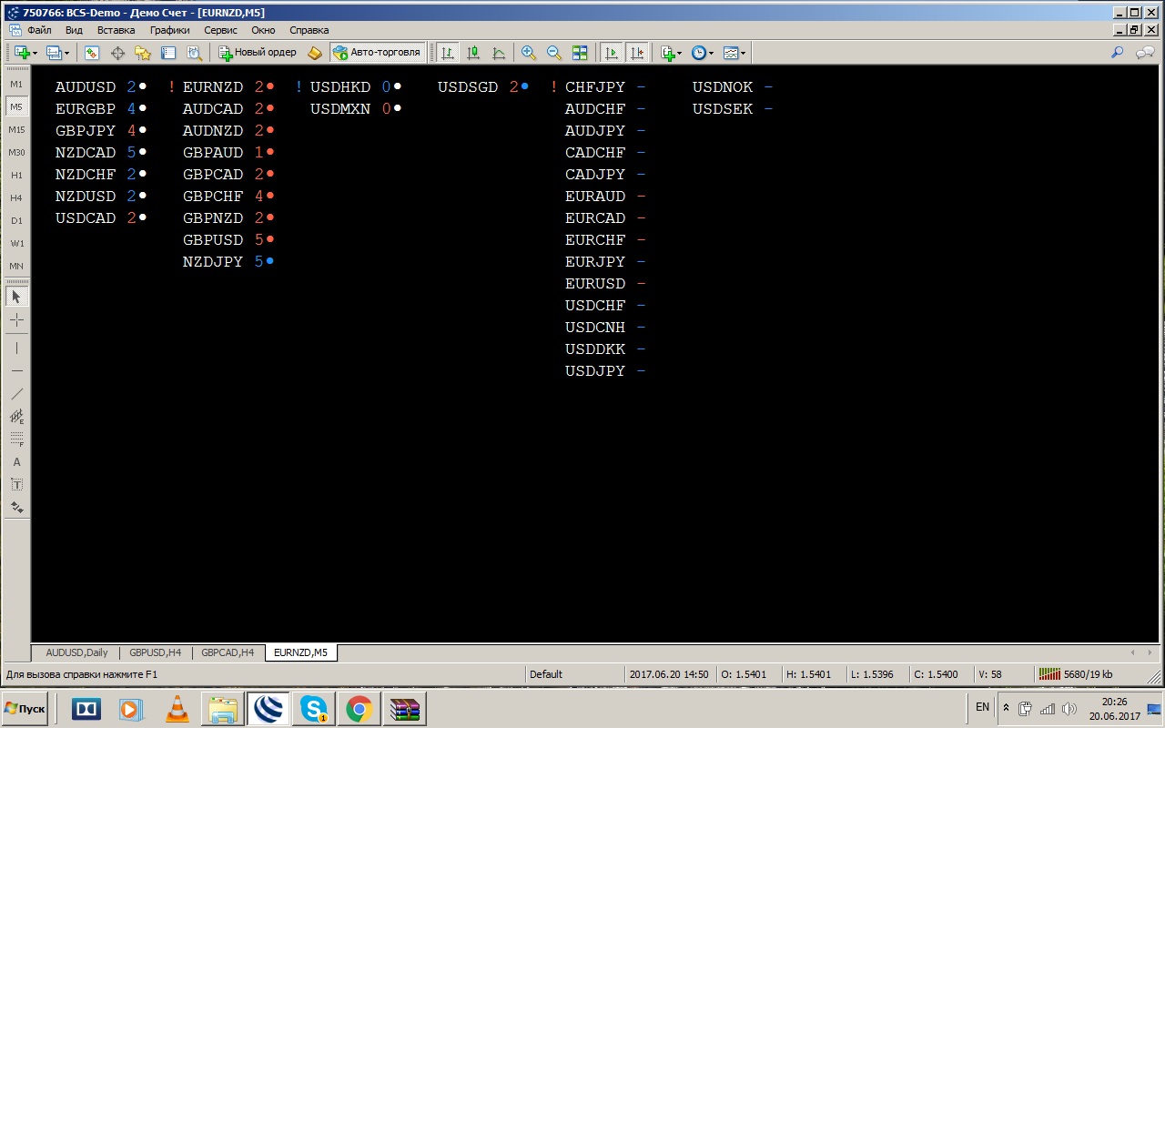The width and height of the screenshot is (1165, 1132).
Task: Switch to H1 timeframe
Action: point(16,176)
